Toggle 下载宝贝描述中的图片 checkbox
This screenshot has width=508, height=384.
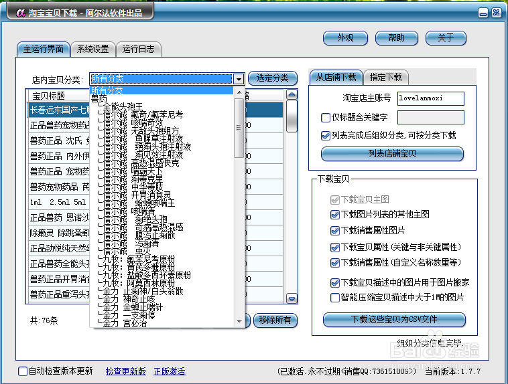coord(334,283)
